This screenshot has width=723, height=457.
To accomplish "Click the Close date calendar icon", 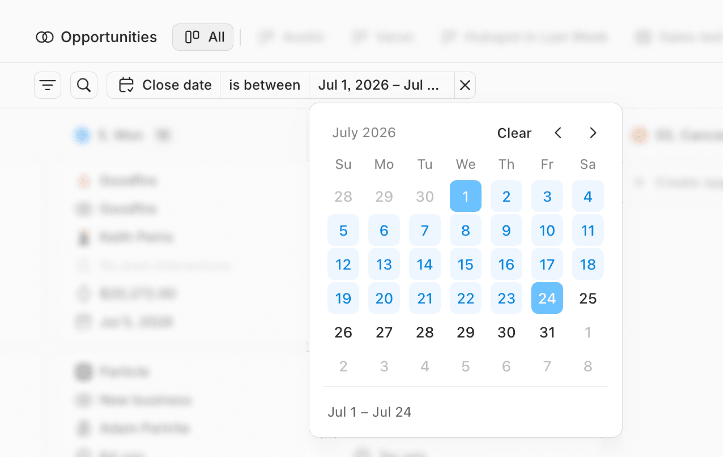I will [126, 85].
